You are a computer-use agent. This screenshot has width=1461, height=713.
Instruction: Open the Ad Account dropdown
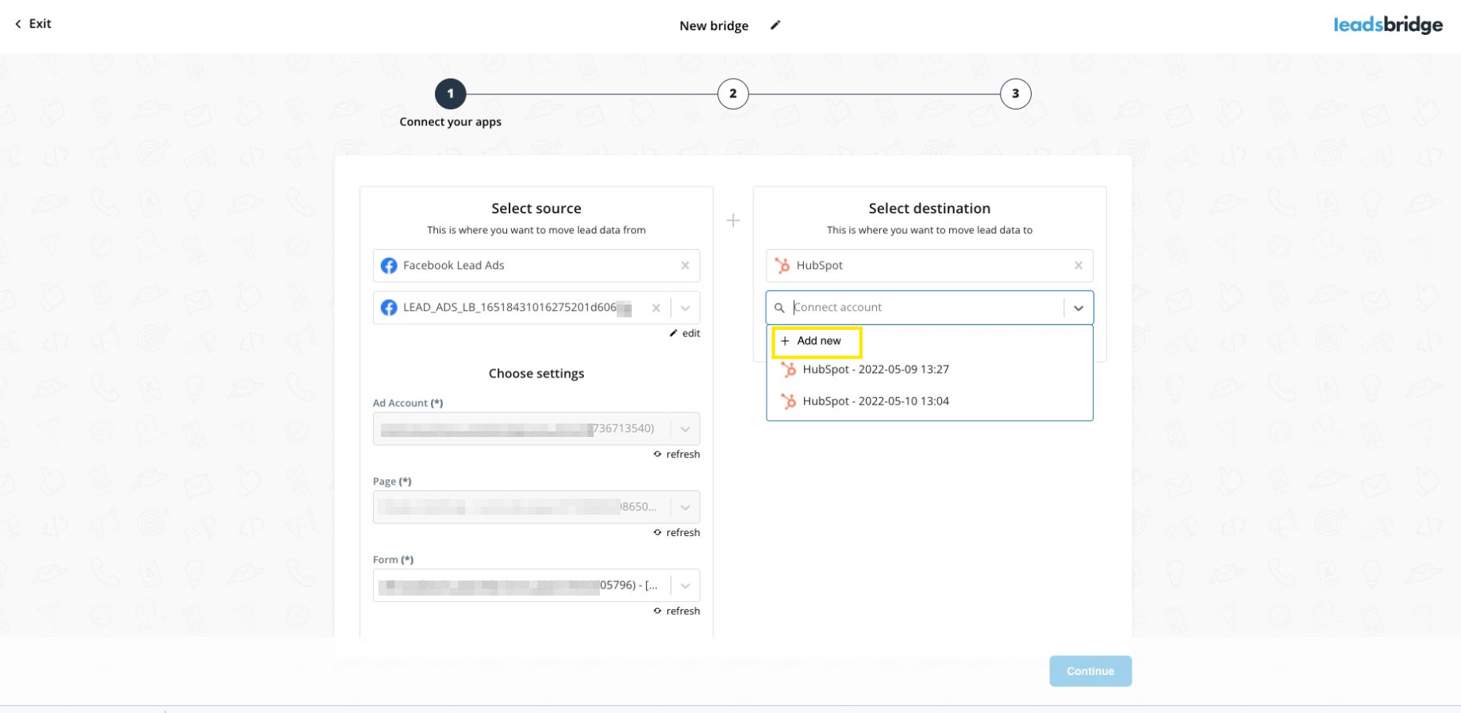tap(685, 429)
